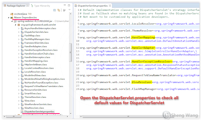Click HttpServletBean.class file icon
This screenshot has width=202, height=121.
(22, 65)
